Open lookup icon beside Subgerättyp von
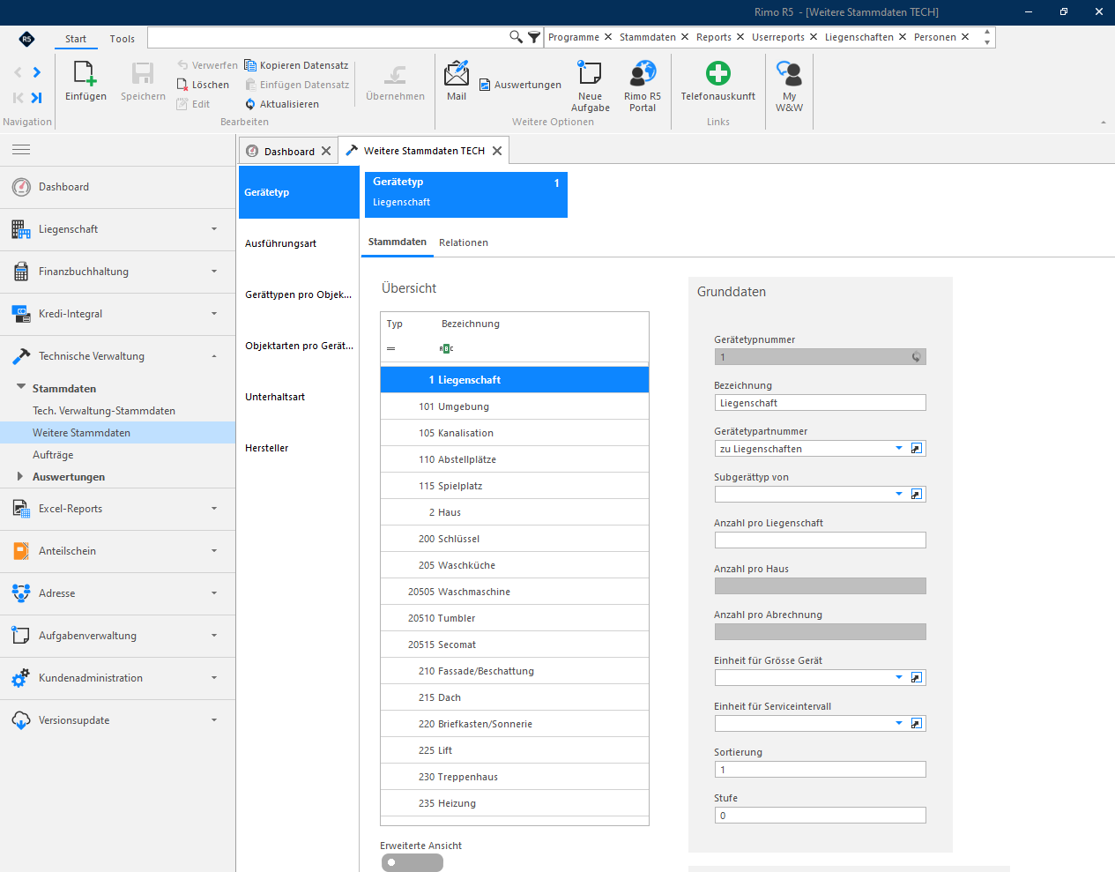 pyautogui.click(x=917, y=495)
